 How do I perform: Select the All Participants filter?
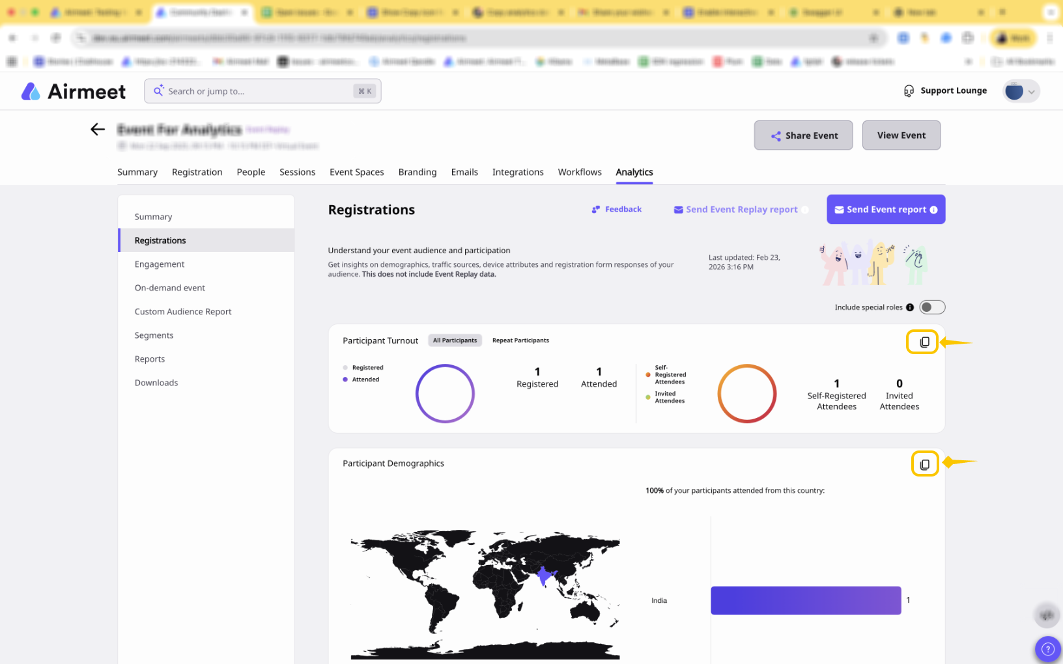455,340
